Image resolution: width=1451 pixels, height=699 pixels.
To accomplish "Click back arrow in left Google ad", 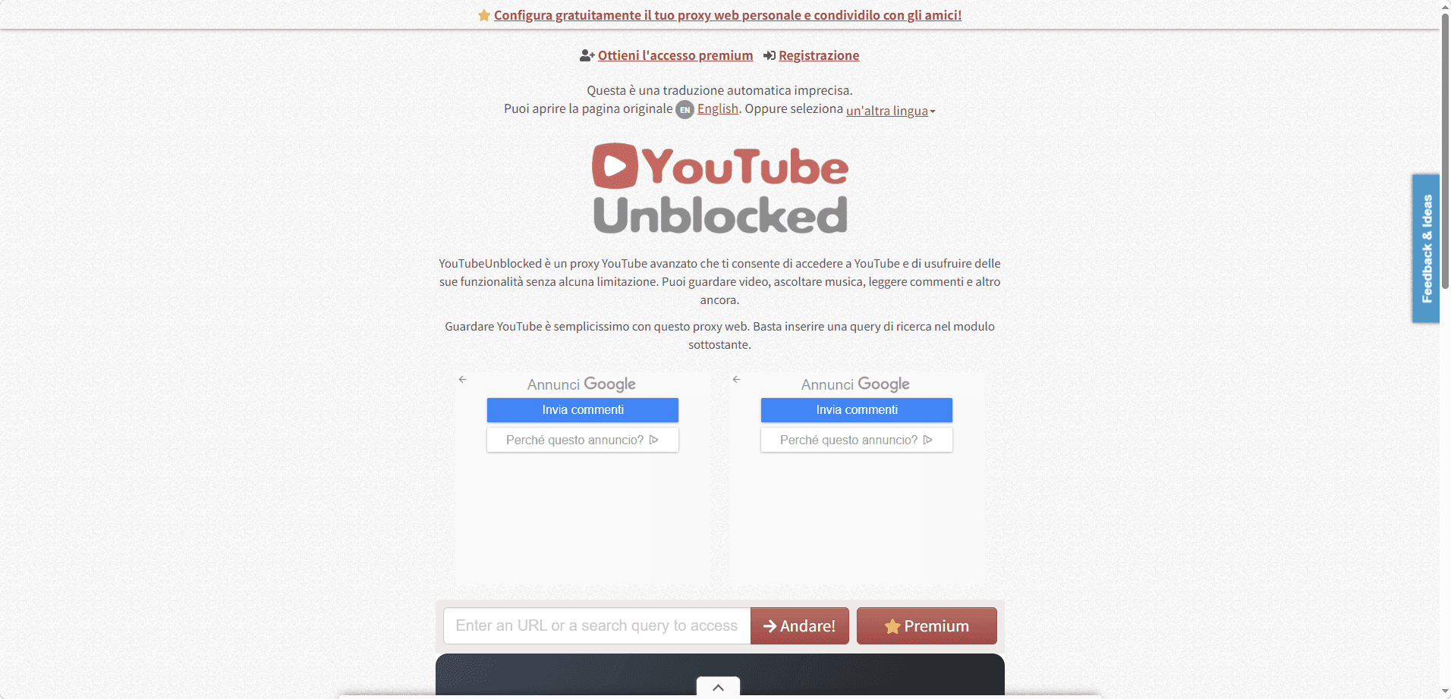I will point(463,379).
